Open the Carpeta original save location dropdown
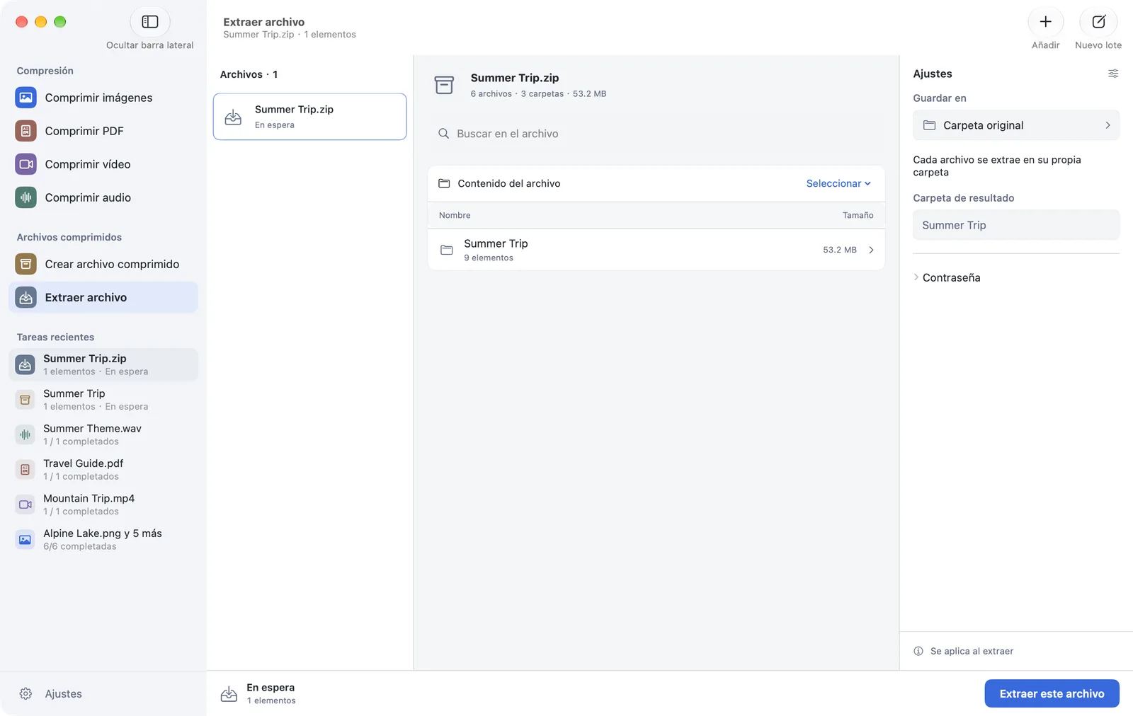Screen dimensions: 1133x716 point(1016,125)
